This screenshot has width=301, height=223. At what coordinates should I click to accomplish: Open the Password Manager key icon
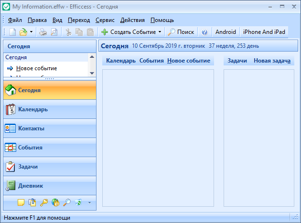click(x=43, y=202)
